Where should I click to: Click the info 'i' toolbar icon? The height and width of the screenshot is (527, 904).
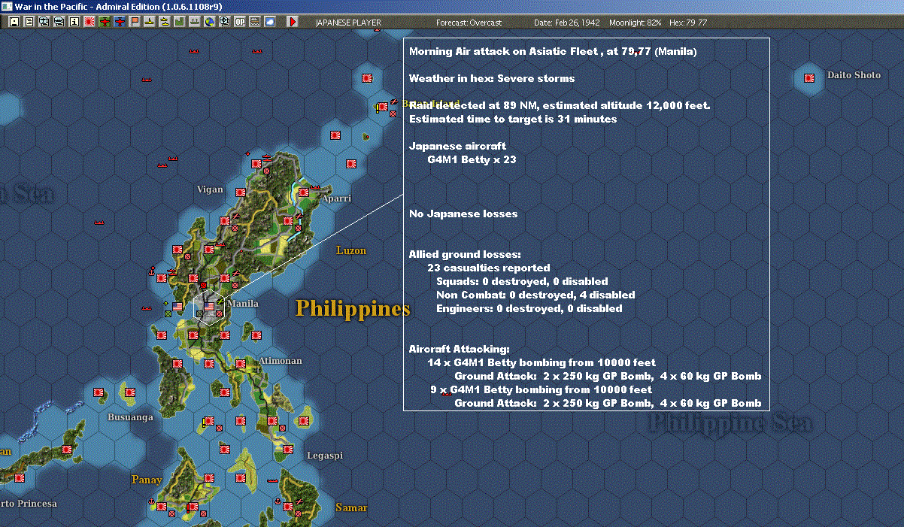(74, 22)
